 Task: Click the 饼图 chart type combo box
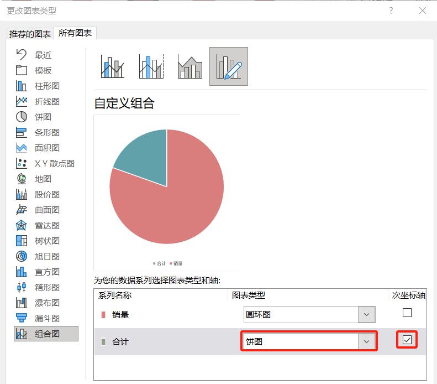click(309, 341)
